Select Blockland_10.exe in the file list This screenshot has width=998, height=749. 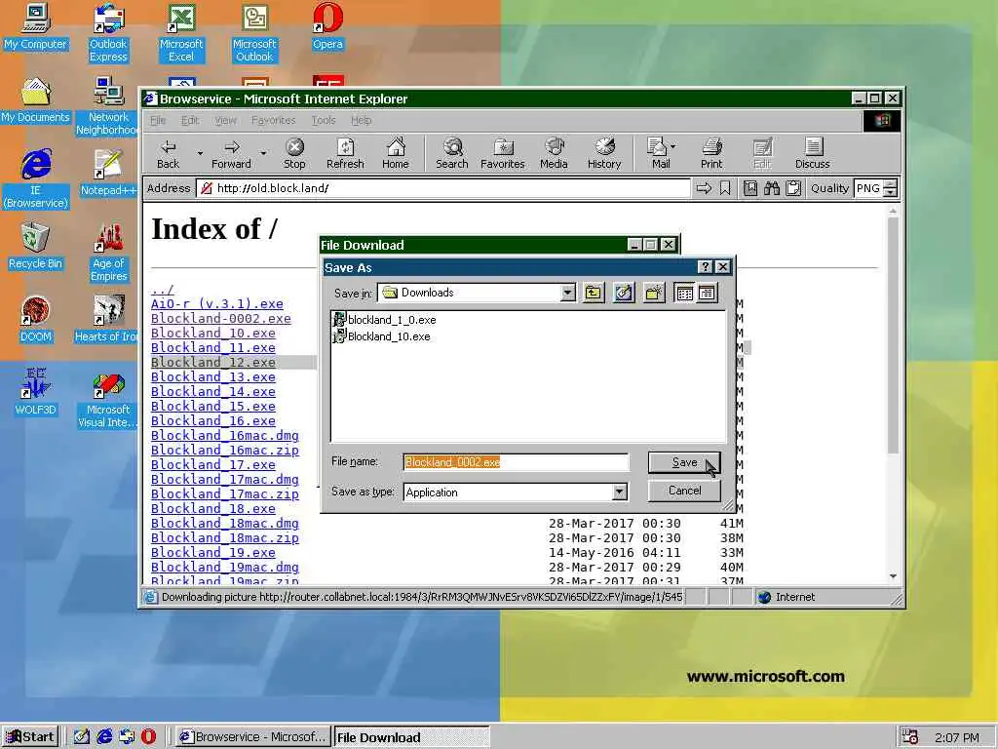[x=381, y=336]
